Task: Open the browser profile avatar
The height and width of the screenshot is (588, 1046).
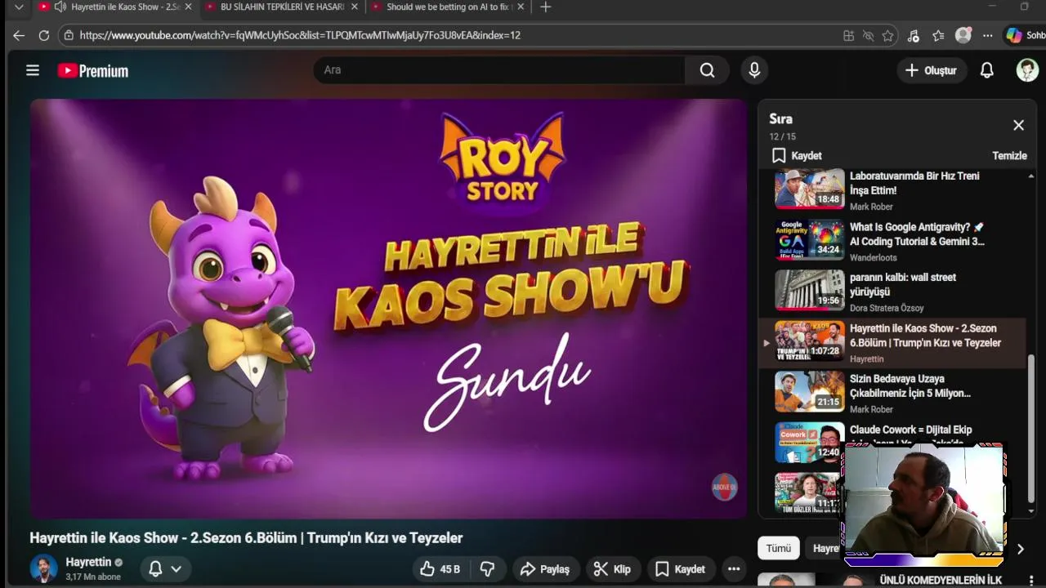Action: (963, 35)
